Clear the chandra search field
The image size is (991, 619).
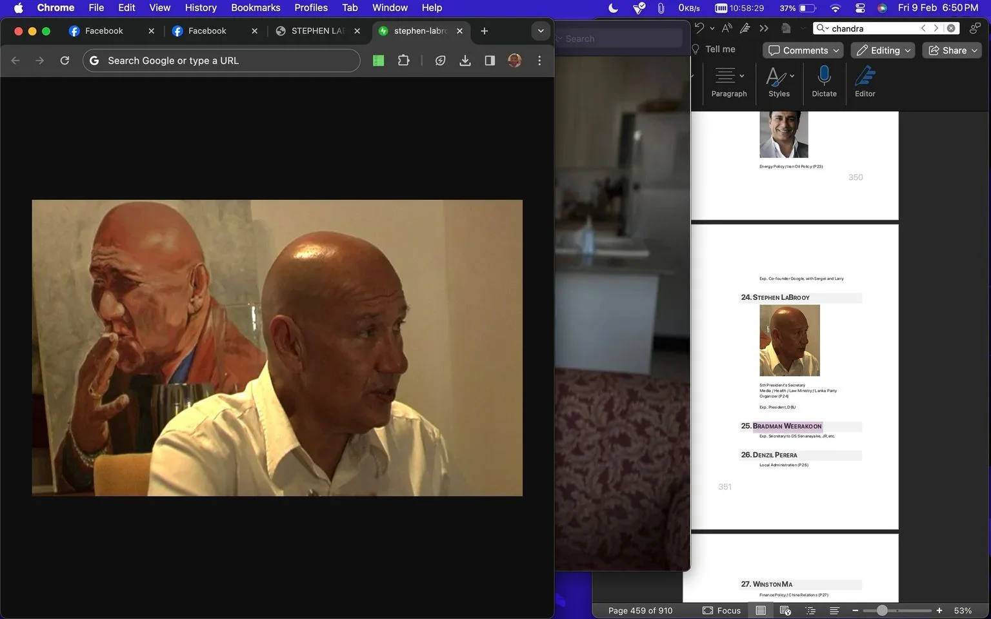951,28
